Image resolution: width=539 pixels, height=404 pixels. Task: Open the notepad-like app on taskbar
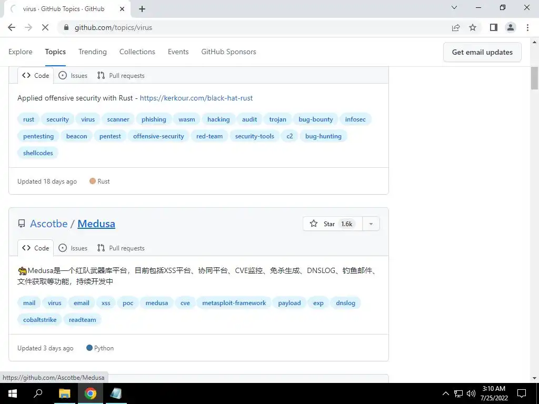116,393
